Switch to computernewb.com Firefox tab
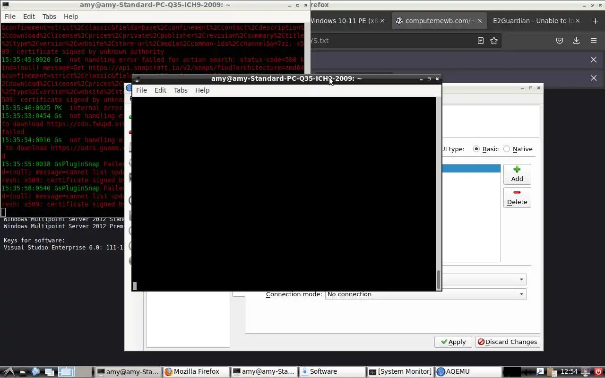The height and width of the screenshot is (378, 605). click(x=440, y=21)
